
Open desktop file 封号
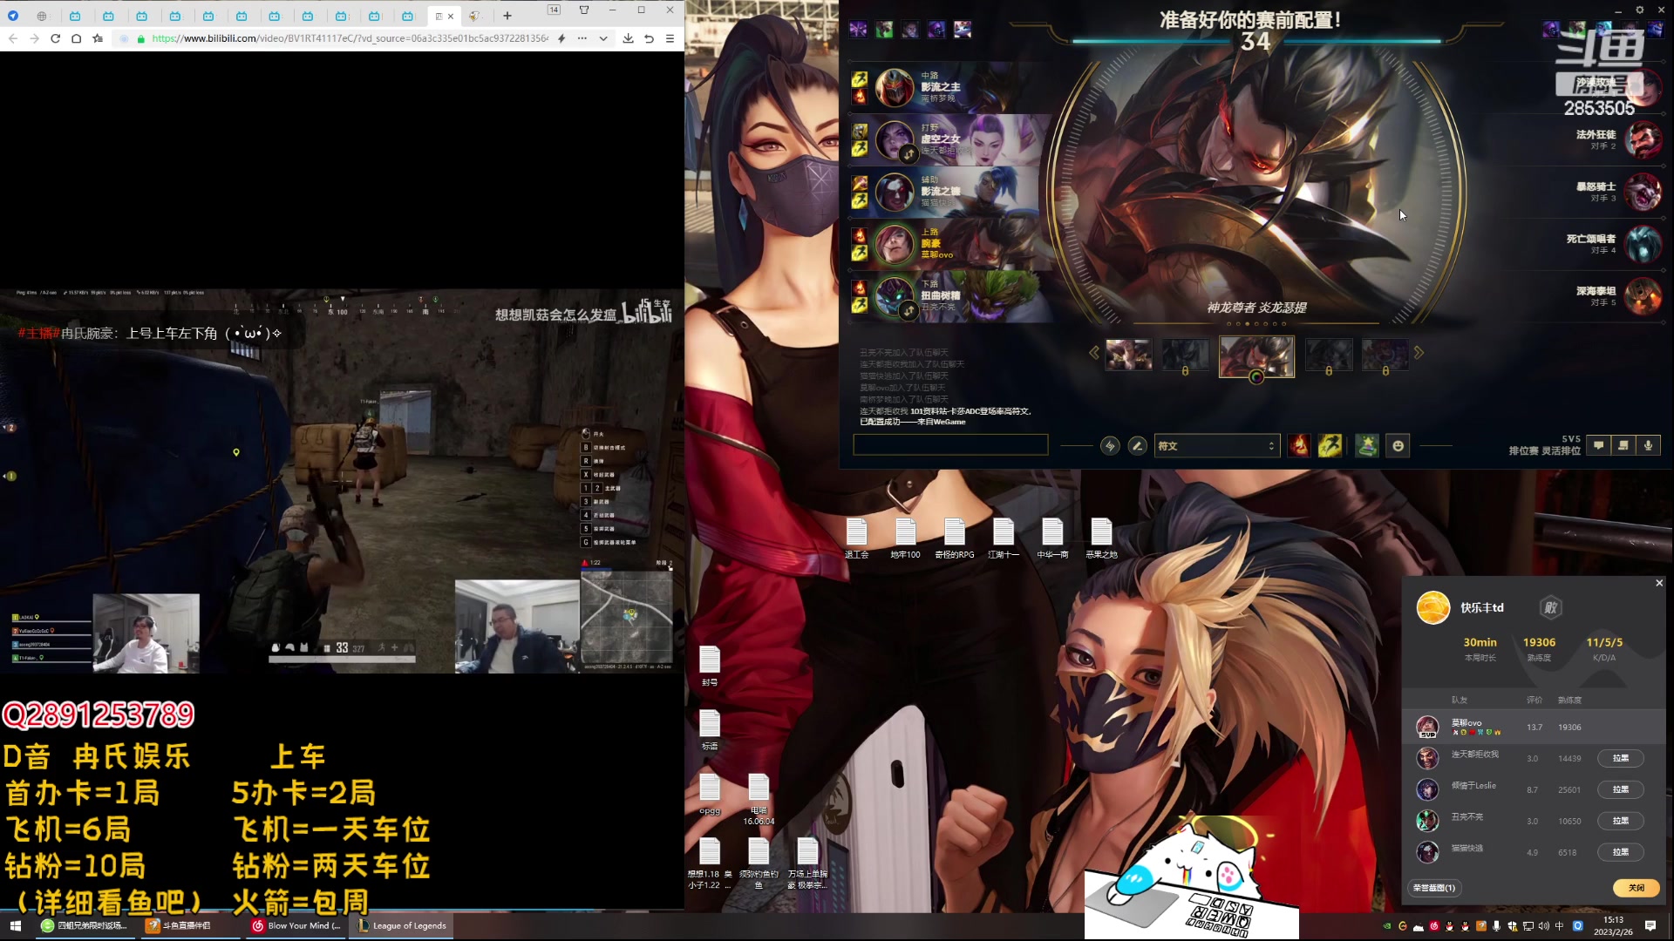pyautogui.click(x=710, y=667)
